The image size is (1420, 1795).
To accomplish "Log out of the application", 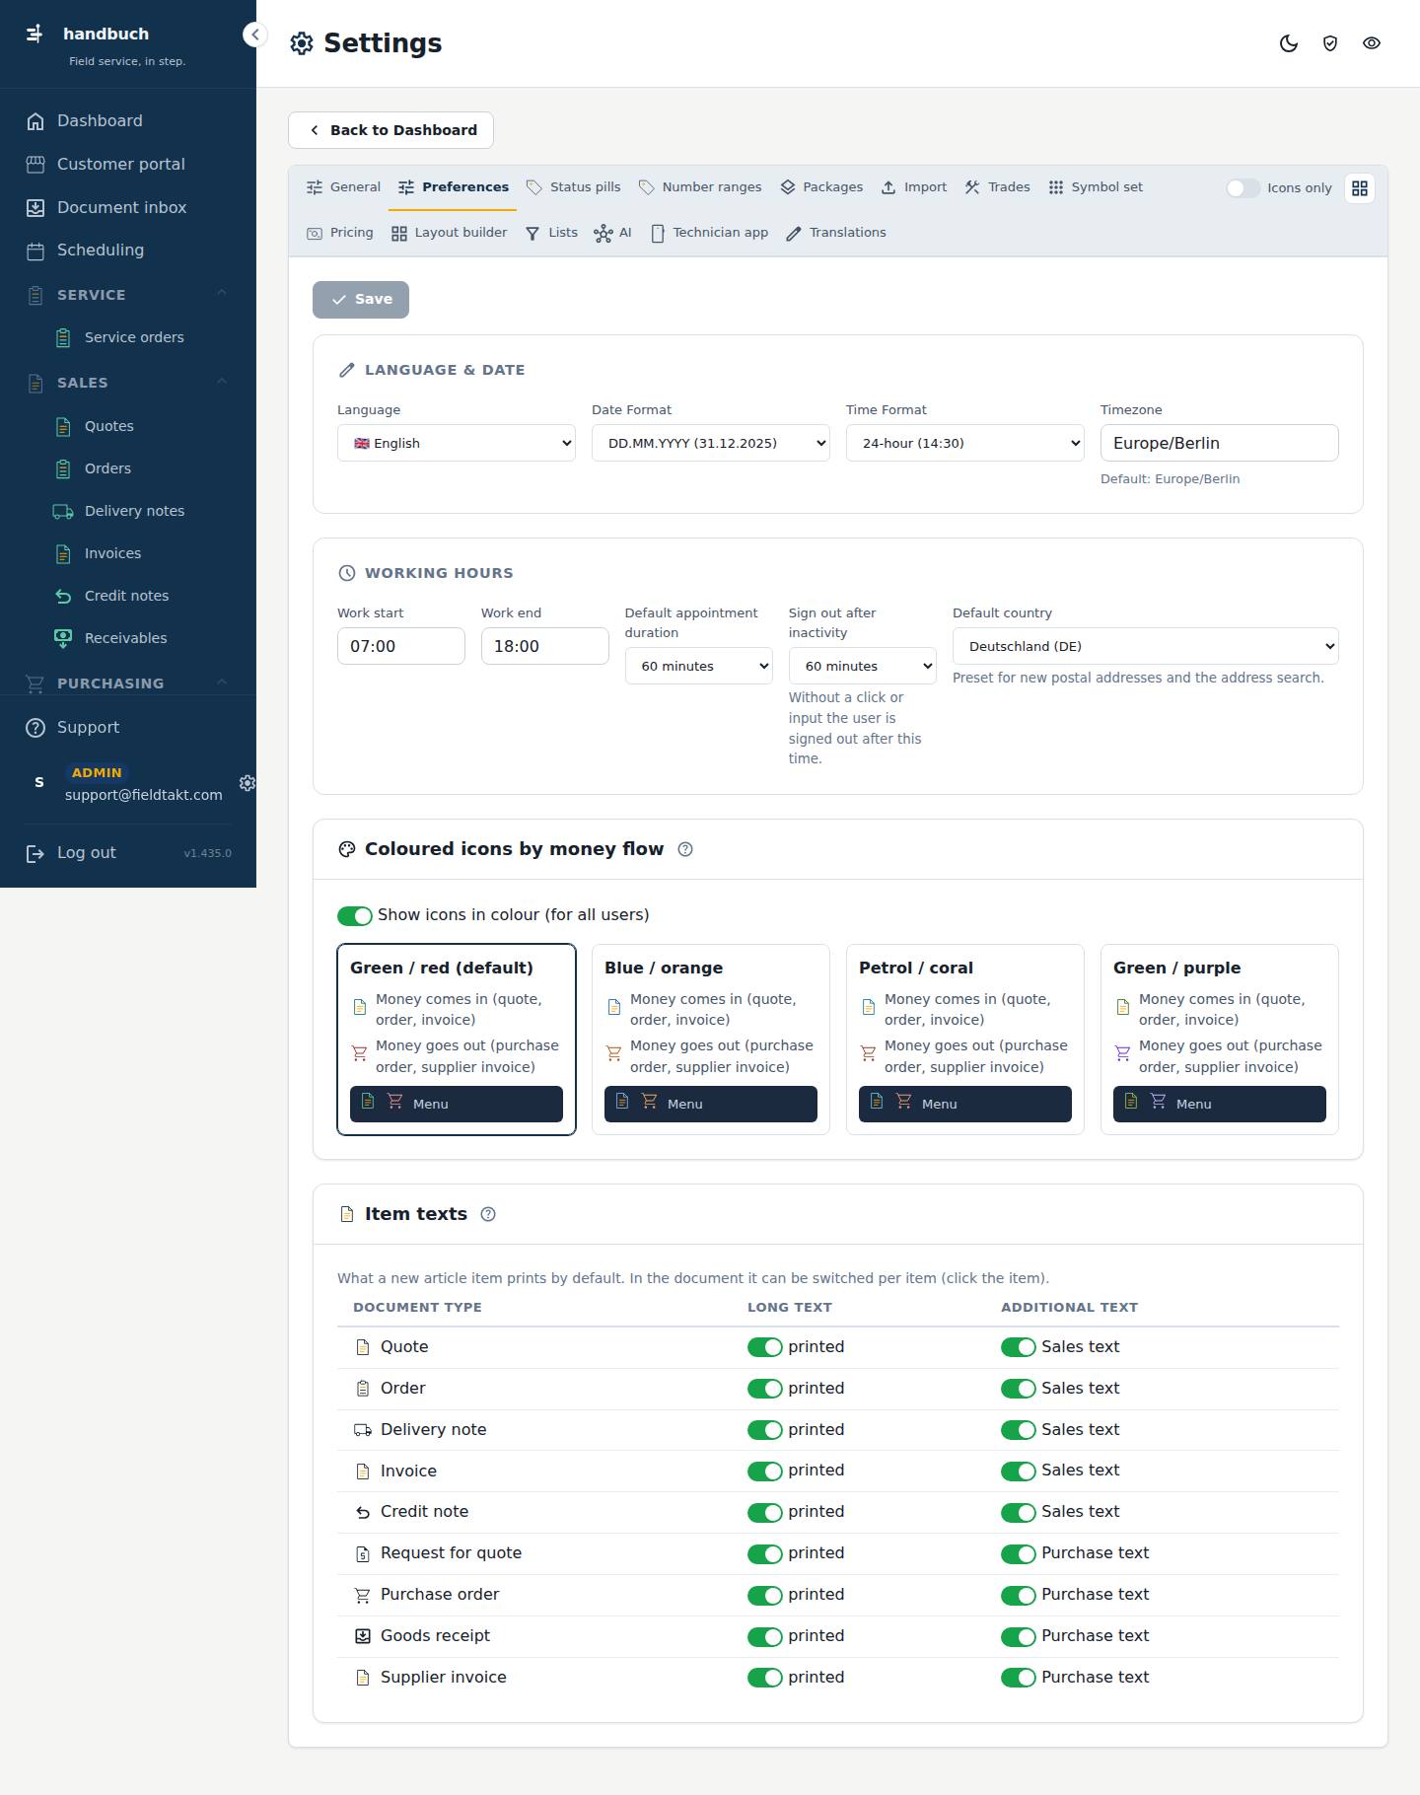I will 71,853.
